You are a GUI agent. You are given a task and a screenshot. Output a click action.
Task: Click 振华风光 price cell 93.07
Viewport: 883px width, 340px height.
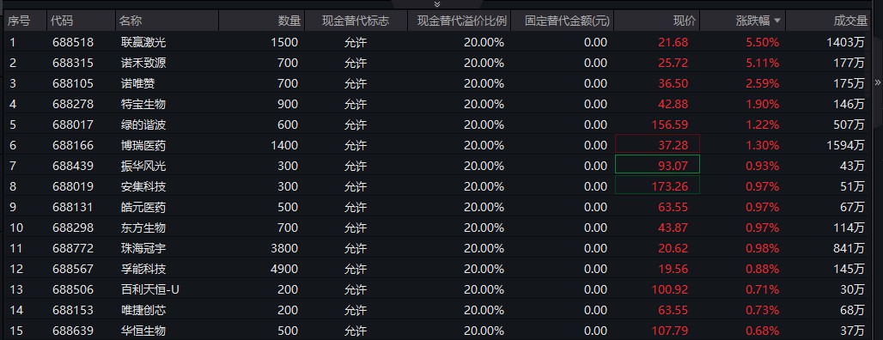[657, 166]
